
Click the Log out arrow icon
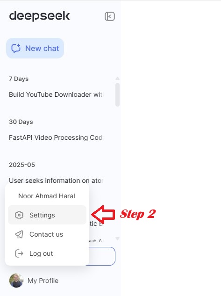click(x=19, y=253)
